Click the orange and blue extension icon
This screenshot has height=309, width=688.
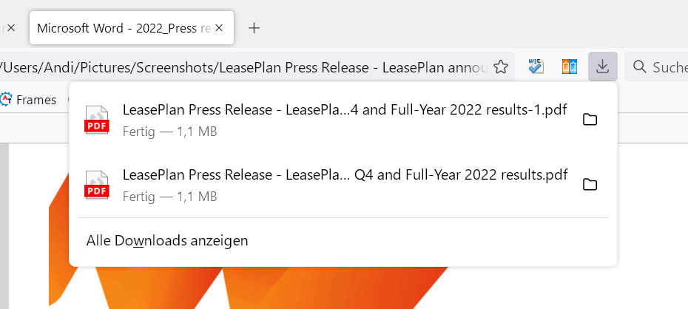coord(569,67)
